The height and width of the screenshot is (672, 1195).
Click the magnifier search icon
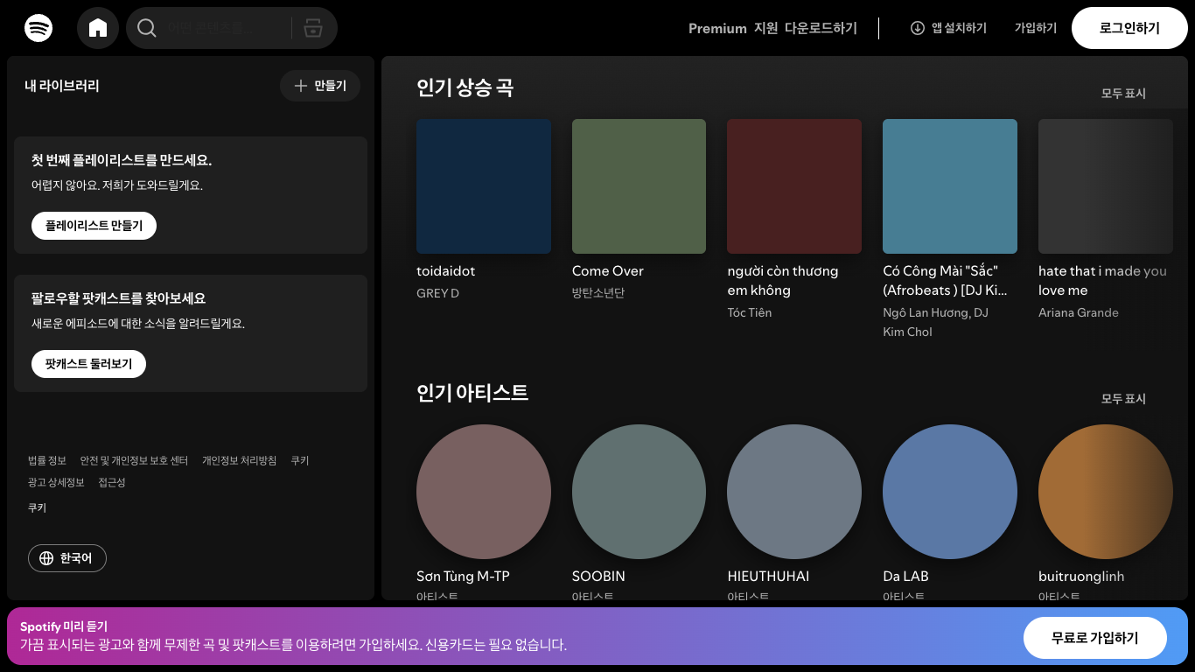[147, 28]
